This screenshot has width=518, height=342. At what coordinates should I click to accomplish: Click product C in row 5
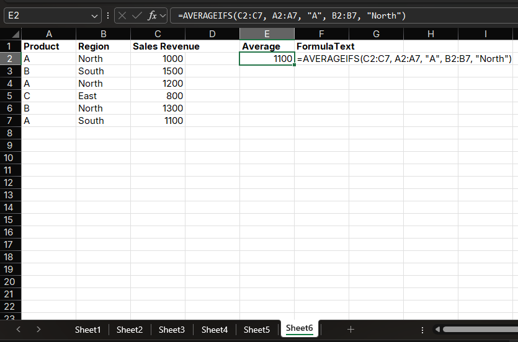[x=48, y=96]
